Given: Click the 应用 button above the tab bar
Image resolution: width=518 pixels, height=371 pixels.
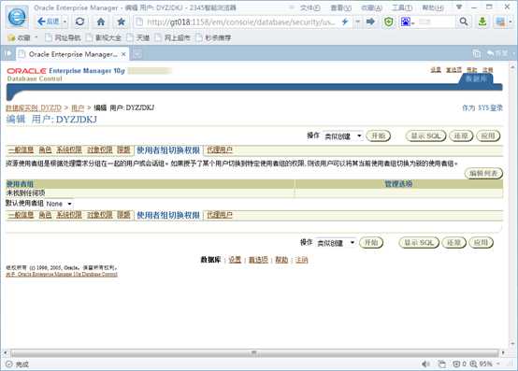Looking at the screenshot, I should (x=488, y=136).
